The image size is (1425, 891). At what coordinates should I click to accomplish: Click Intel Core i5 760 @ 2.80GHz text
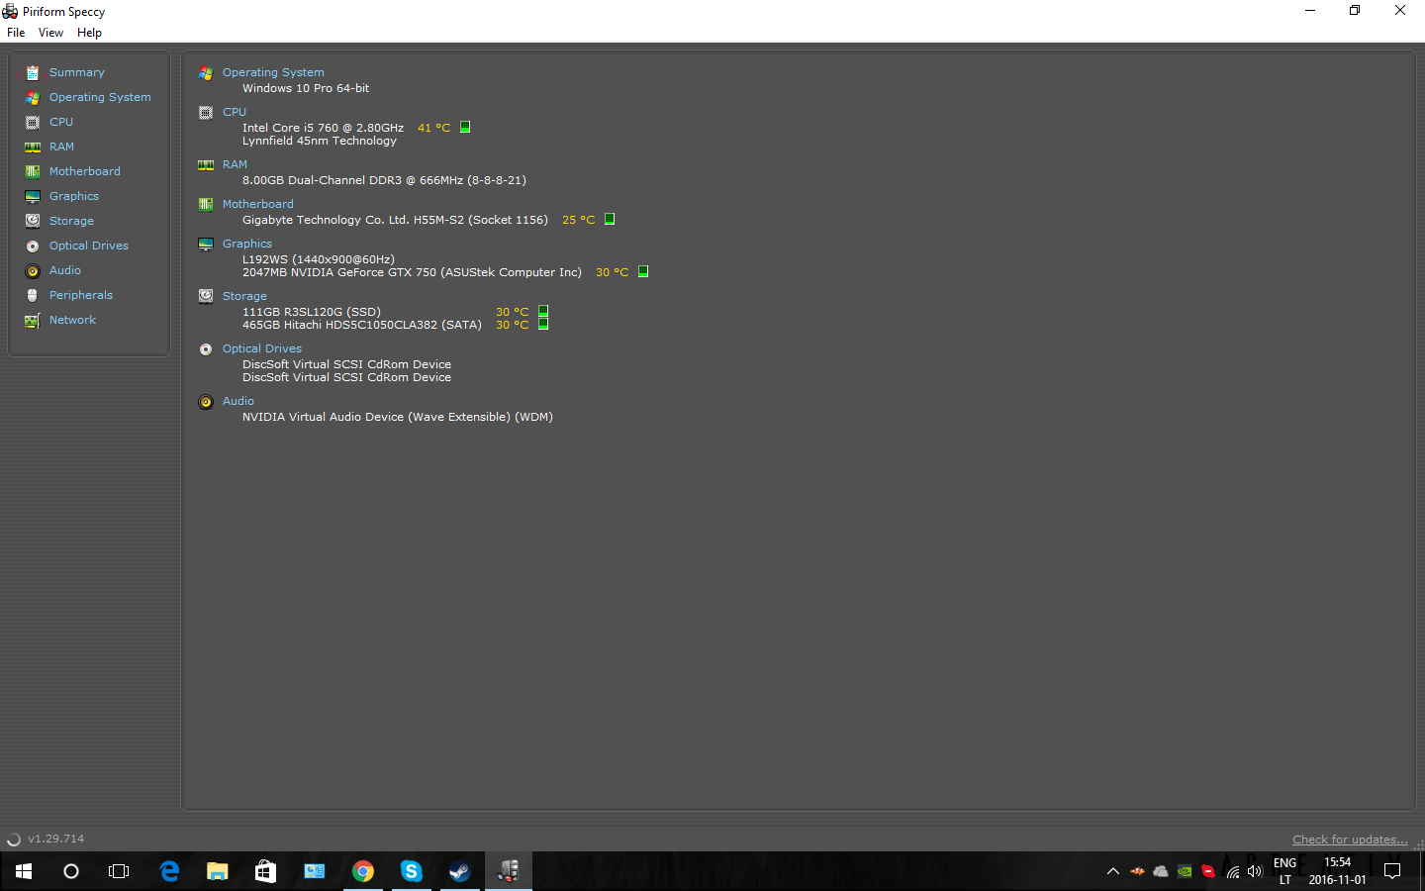pyautogui.click(x=323, y=128)
